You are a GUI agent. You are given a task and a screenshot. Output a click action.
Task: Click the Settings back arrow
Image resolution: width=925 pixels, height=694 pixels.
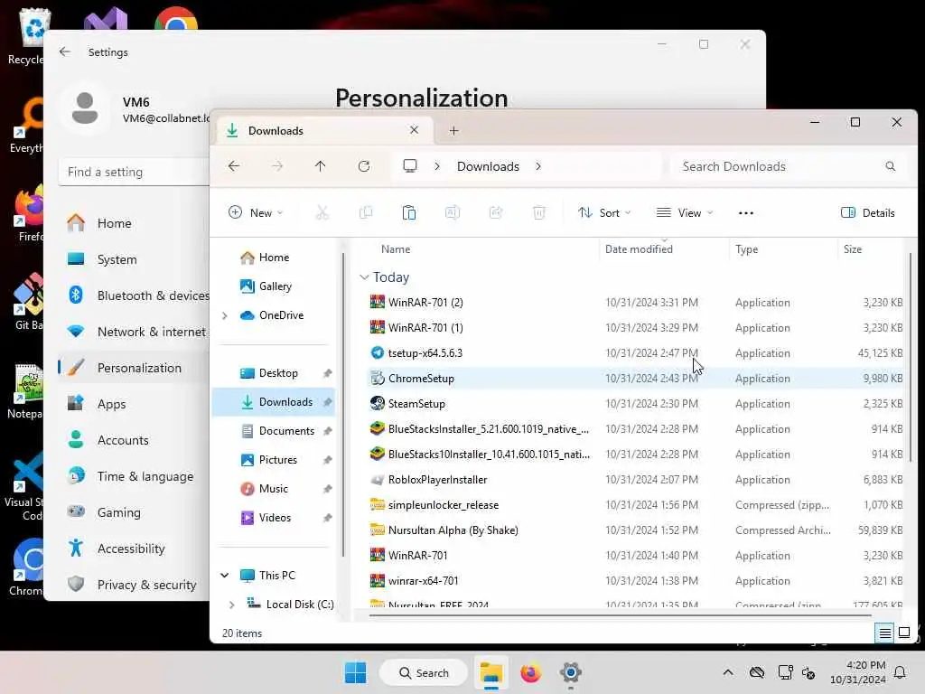coord(65,52)
